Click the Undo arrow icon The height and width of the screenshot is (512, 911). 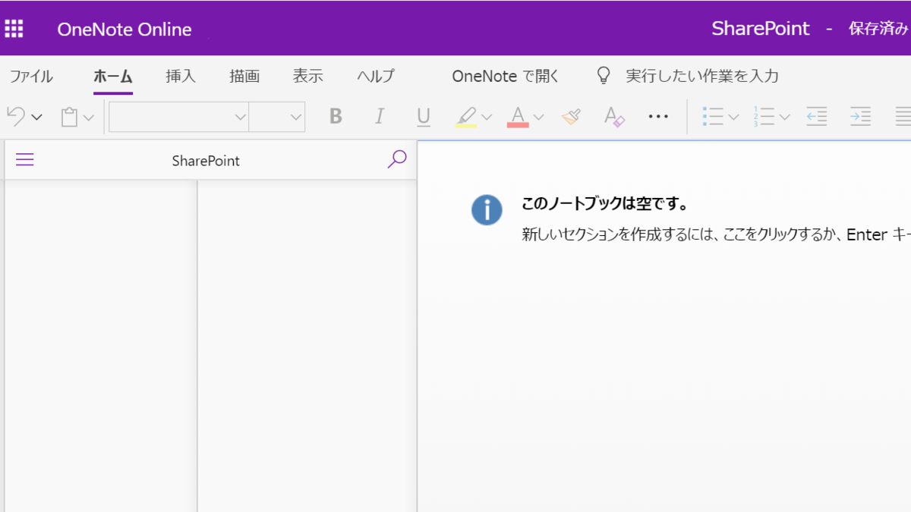[x=16, y=117]
